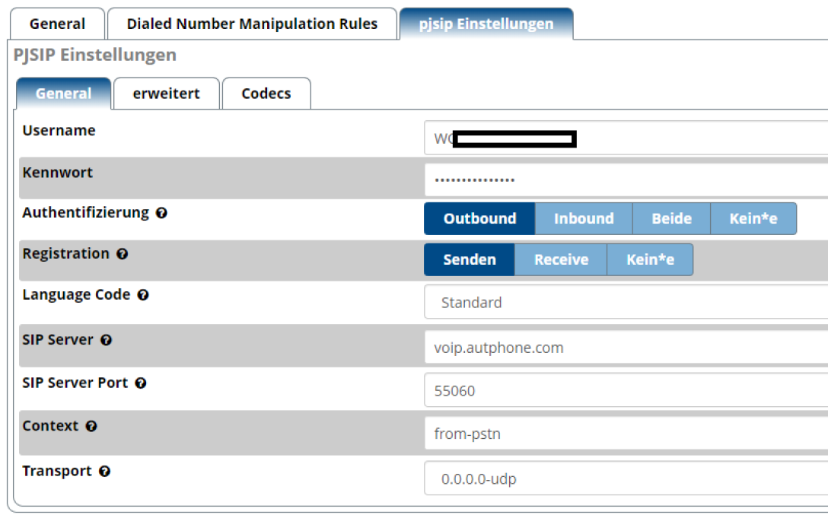
Task: Open the erweitert settings tab
Action: point(166,94)
